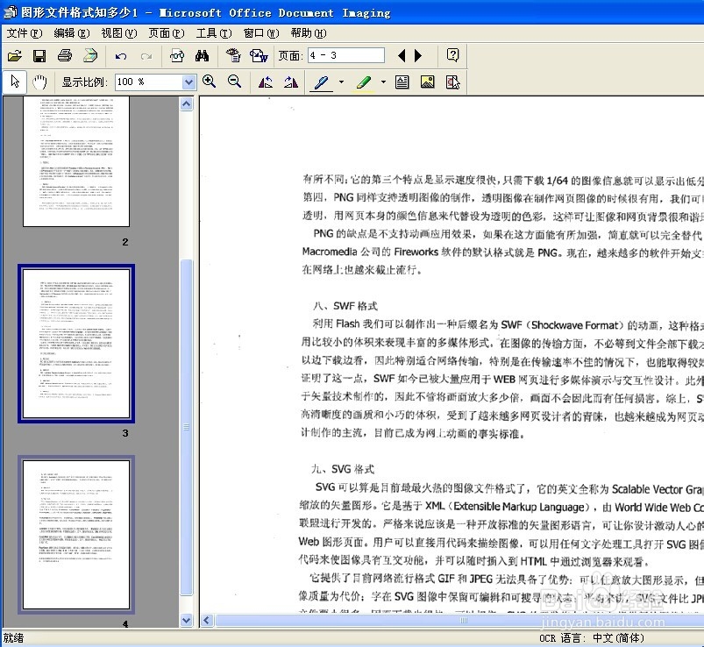The height and width of the screenshot is (647, 704).
Task: Click the application icon in the title bar
Action: click(10, 12)
